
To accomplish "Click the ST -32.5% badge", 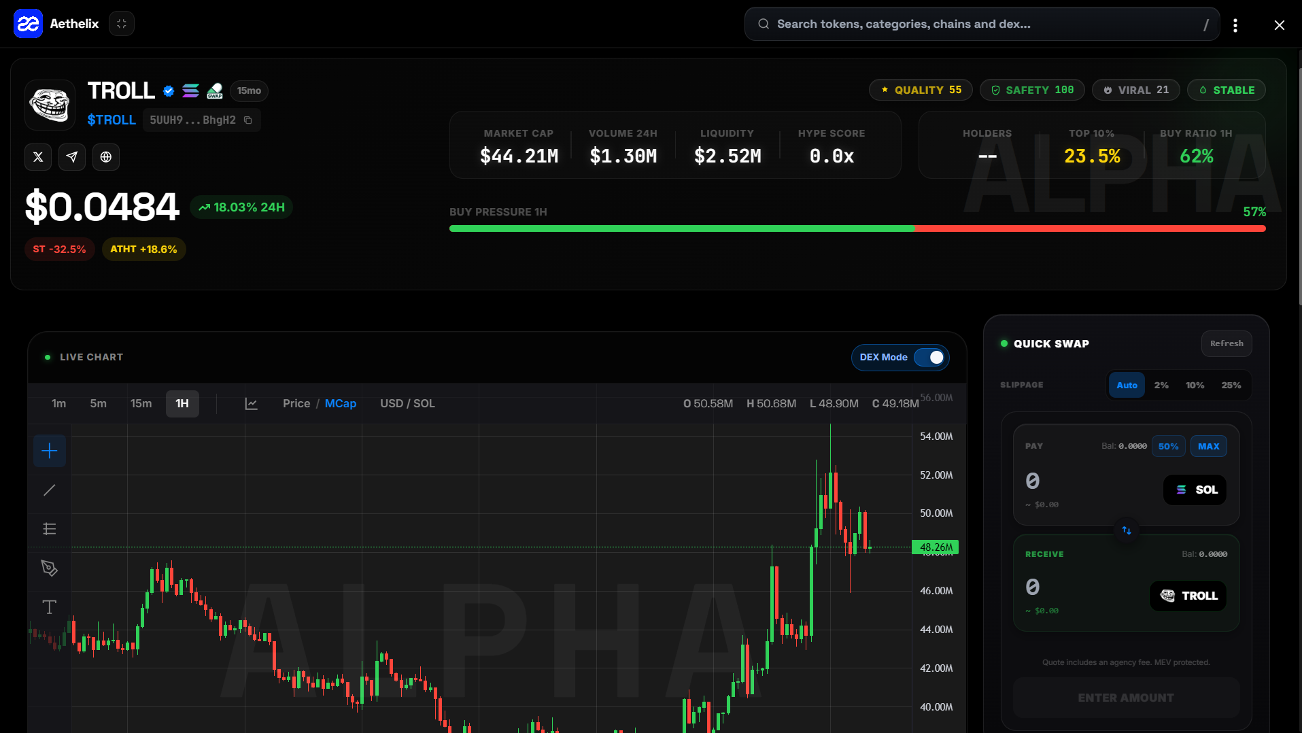I will [x=59, y=249].
